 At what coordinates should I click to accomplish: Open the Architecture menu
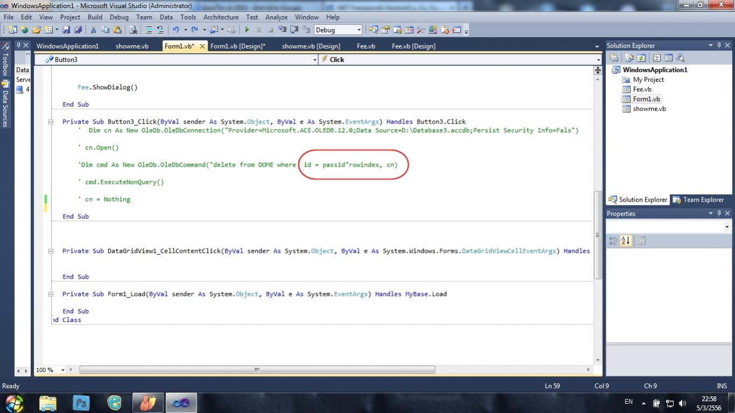(221, 17)
